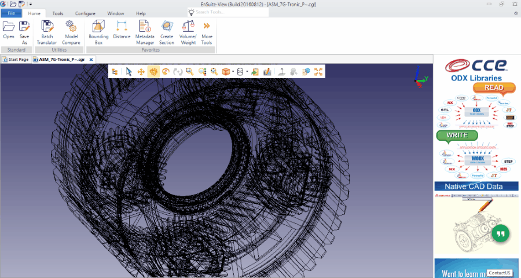Viewport: 521px width, 278px height.
Task: Open a file with the Open ribbon button
Action: coord(9,30)
